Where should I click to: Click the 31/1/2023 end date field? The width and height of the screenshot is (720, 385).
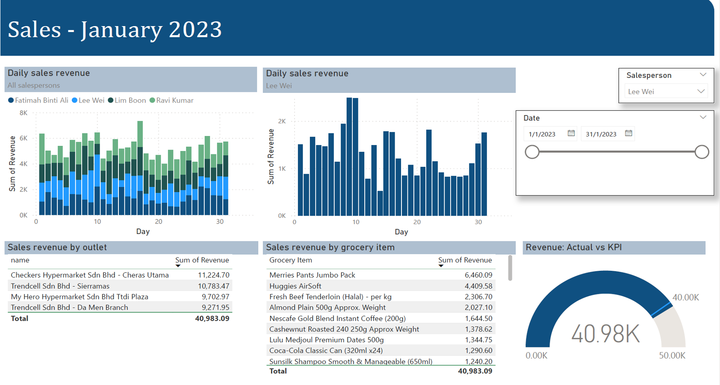[601, 134]
